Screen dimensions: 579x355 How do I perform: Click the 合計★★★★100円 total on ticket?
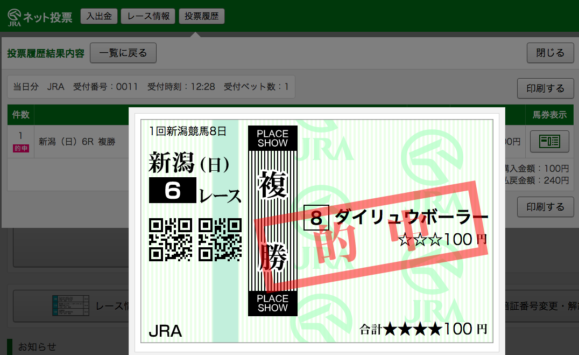coord(423,329)
